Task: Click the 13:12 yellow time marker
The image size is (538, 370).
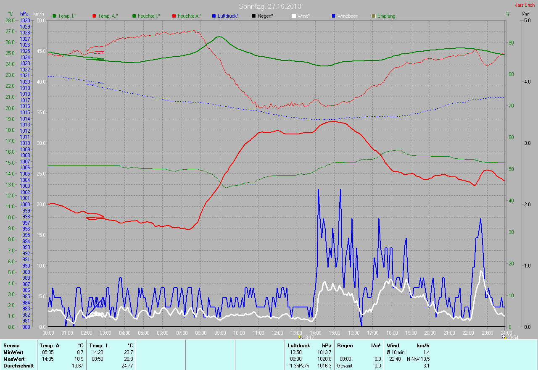Action: click(299, 337)
